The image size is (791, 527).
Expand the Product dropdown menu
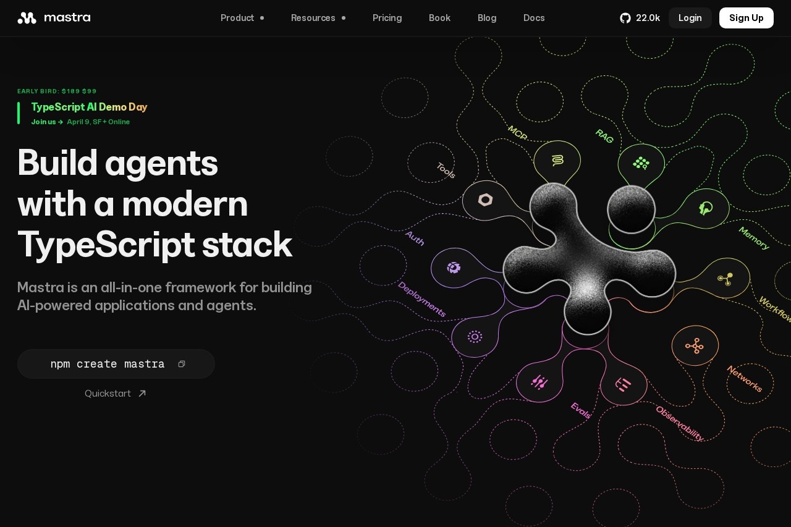[242, 18]
